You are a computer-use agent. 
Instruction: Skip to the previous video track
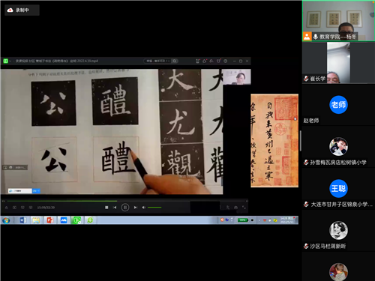tap(115, 208)
